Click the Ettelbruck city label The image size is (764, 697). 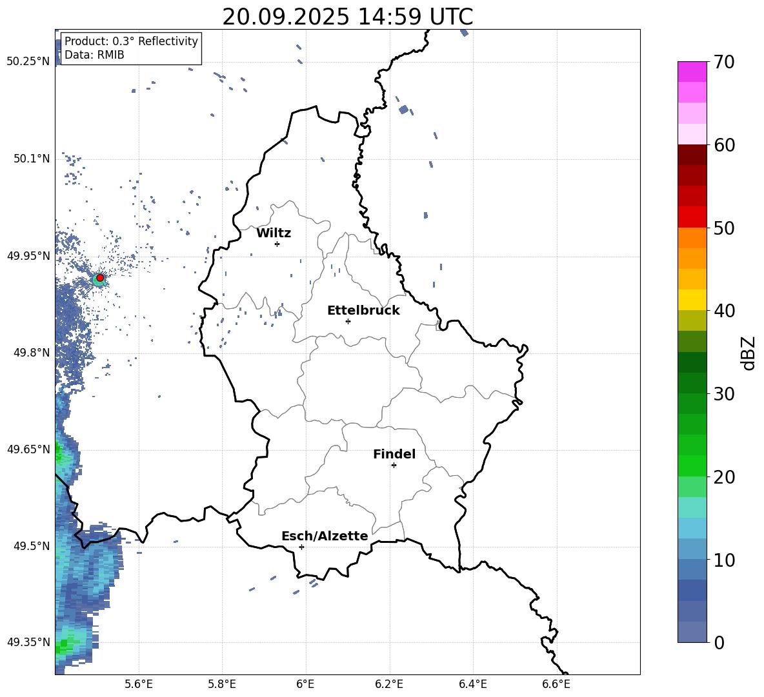click(x=363, y=311)
